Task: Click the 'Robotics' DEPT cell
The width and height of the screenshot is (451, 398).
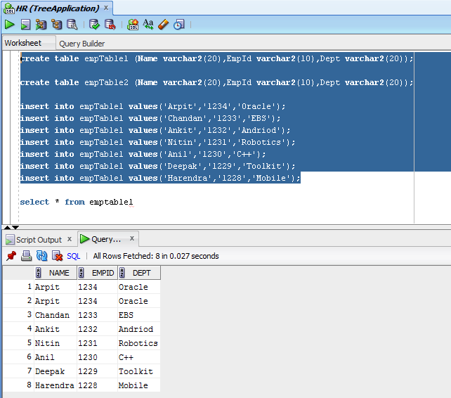Action: (138, 343)
